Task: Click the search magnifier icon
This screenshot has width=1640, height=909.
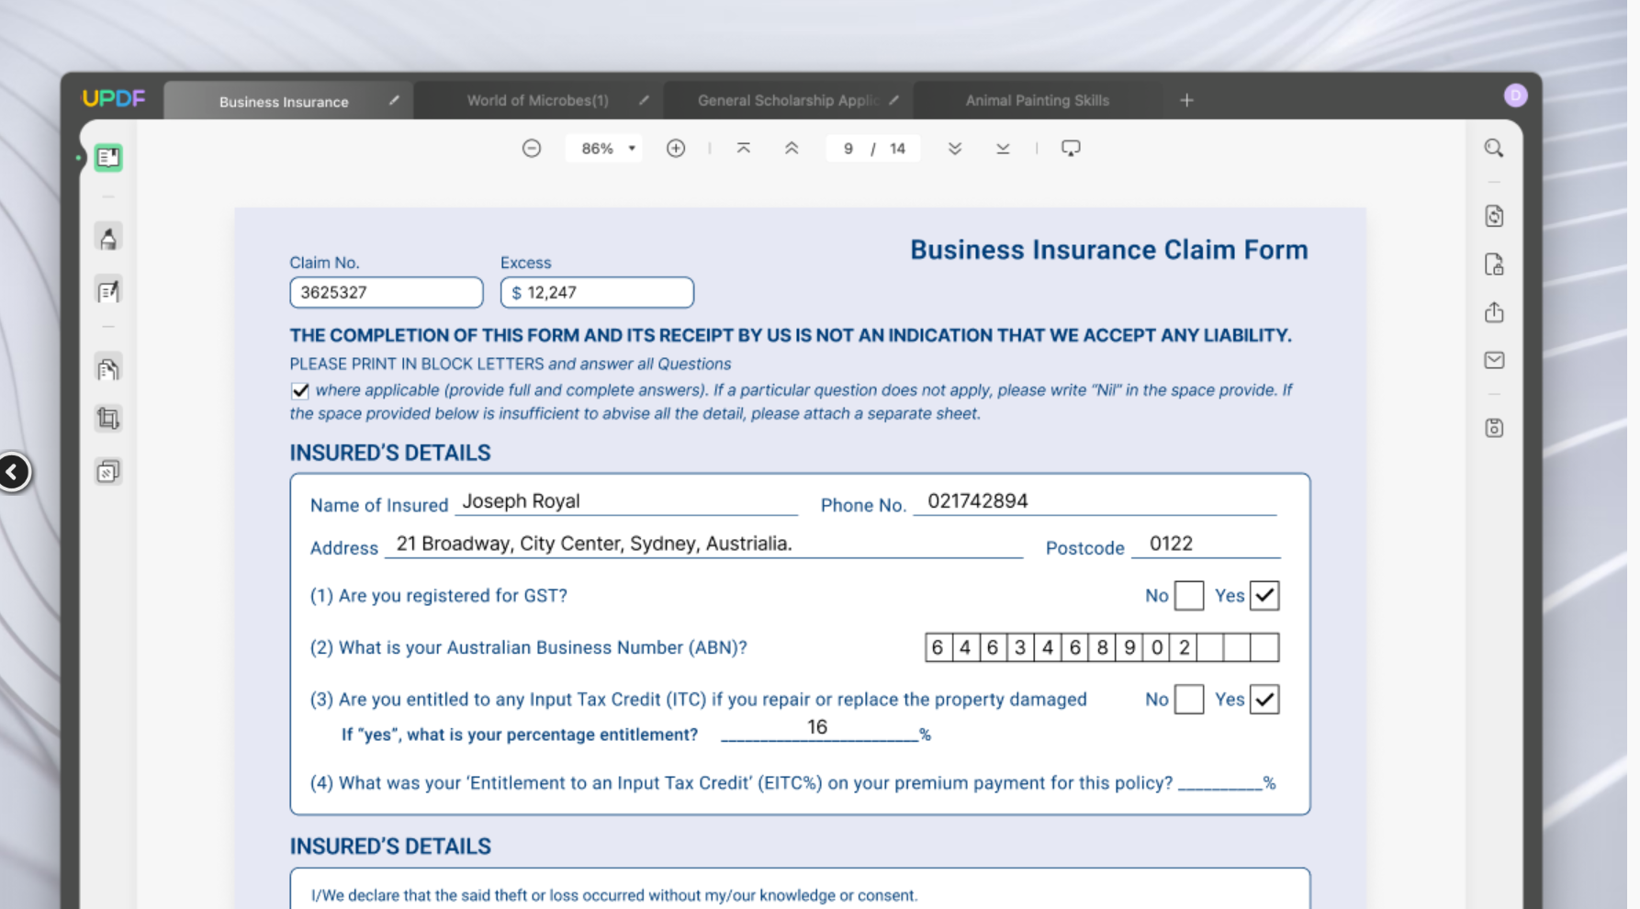Action: click(1494, 149)
